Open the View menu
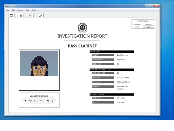 (x=27, y=10)
